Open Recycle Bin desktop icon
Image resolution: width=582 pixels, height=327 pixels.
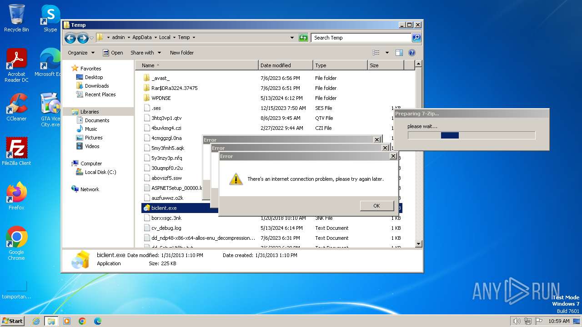click(x=16, y=18)
